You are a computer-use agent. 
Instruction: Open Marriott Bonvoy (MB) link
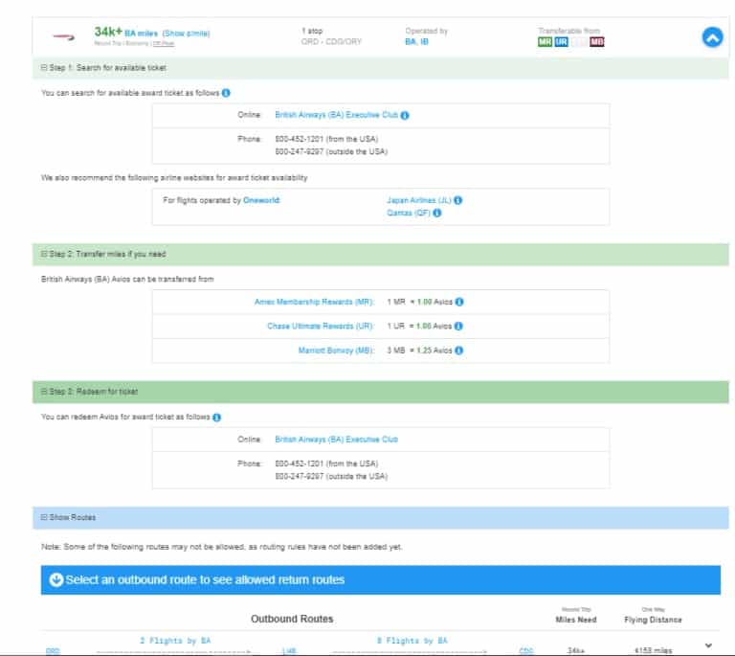pyautogui.click(x=336, y=351)
